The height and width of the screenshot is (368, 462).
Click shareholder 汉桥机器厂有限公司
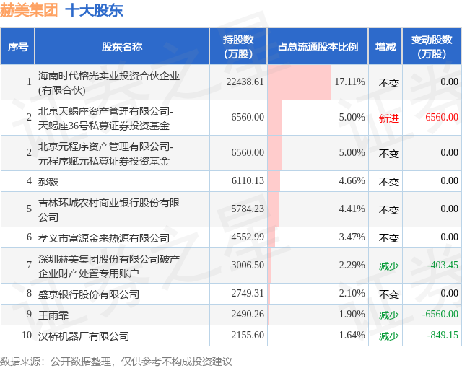click(84, 336)
